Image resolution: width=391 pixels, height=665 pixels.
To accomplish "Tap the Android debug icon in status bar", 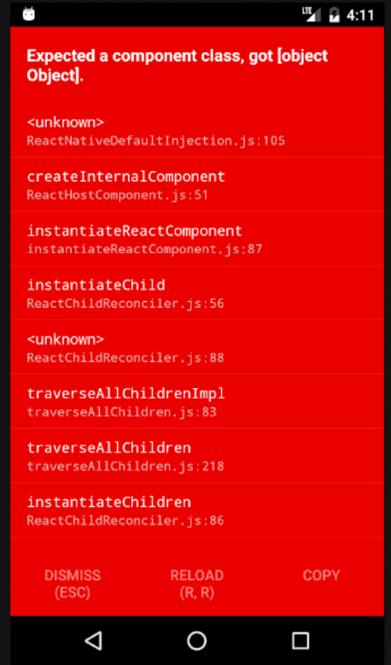I will click(x=29, y=15).
